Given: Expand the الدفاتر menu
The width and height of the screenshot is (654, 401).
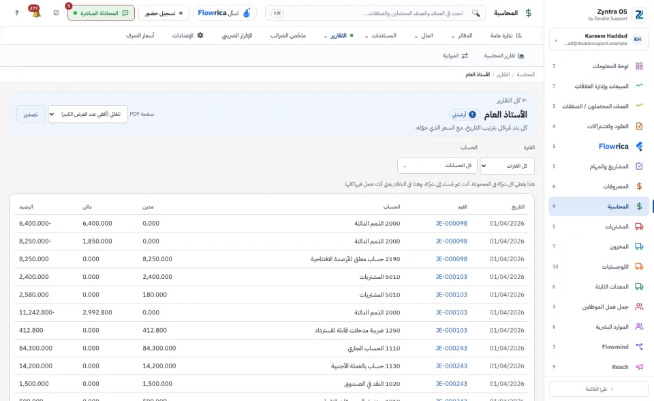Looking at the screenshot, I should click(462, 35).
